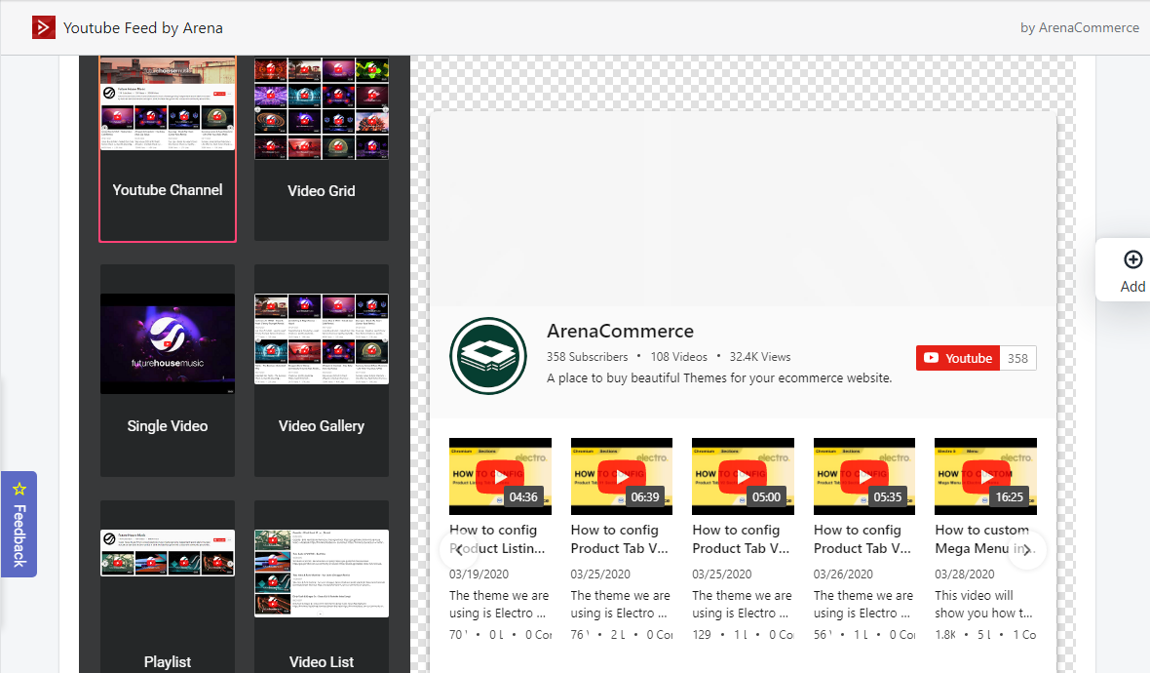Click the ArenaCommerce channel avatar
This screenshot has width=1150, height=673.
click(x=487, y=356)
